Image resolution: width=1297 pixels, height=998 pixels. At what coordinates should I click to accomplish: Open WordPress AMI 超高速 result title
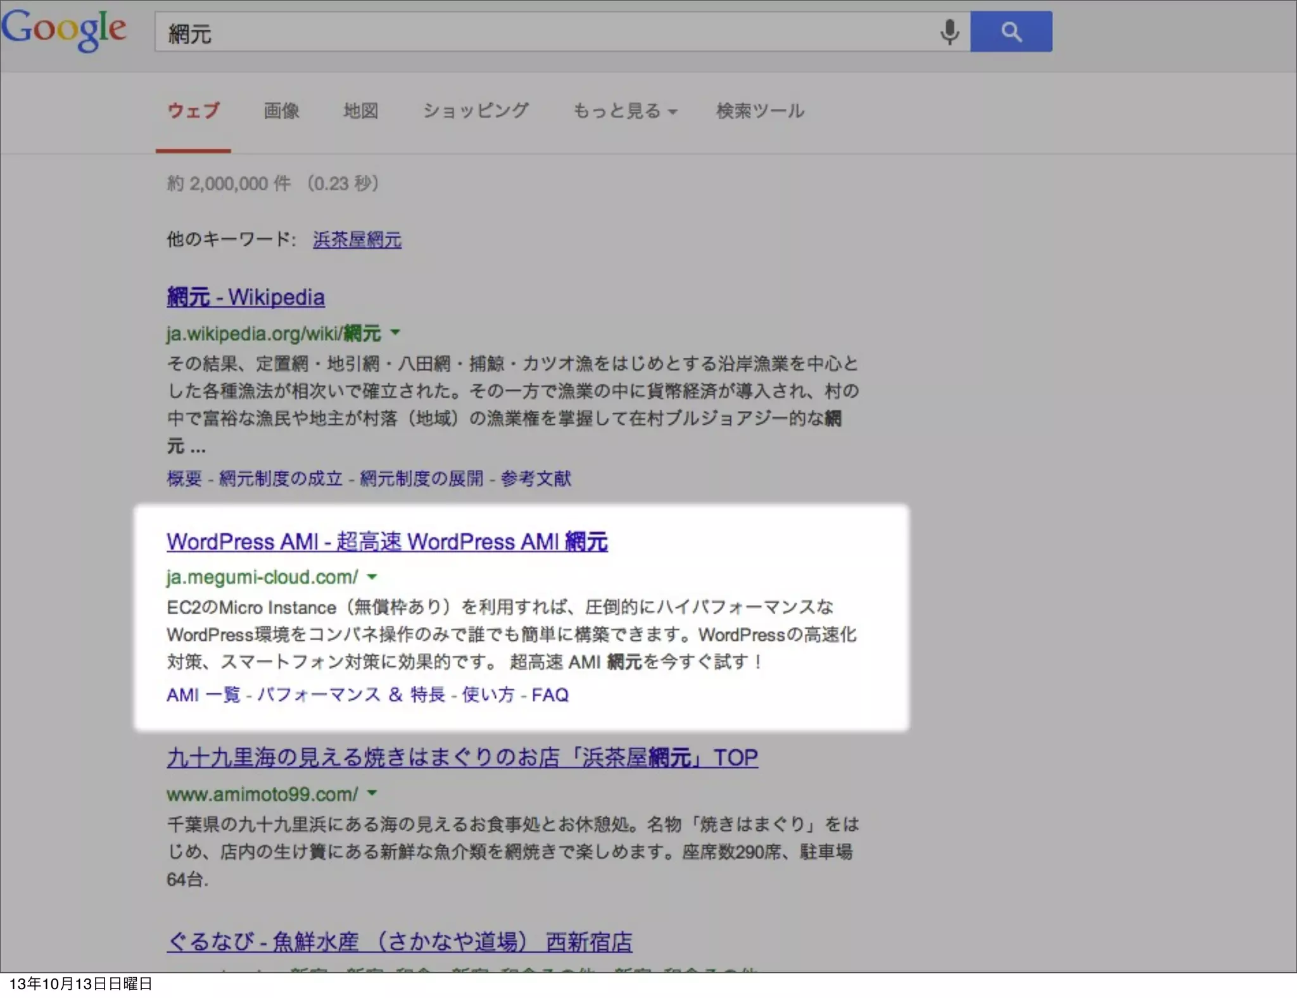click(387, 541)
